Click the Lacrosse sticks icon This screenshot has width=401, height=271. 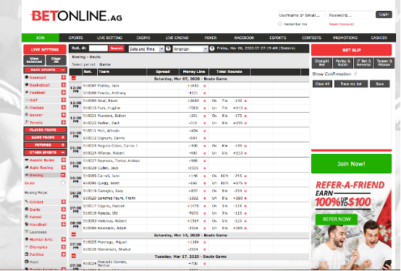[x=26, y=232]
